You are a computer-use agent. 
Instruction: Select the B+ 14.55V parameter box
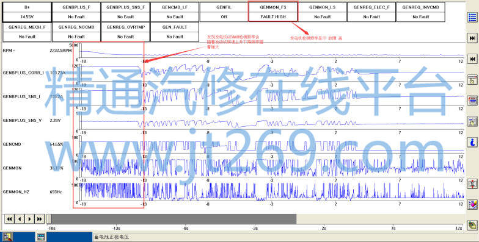pos(27,12)
